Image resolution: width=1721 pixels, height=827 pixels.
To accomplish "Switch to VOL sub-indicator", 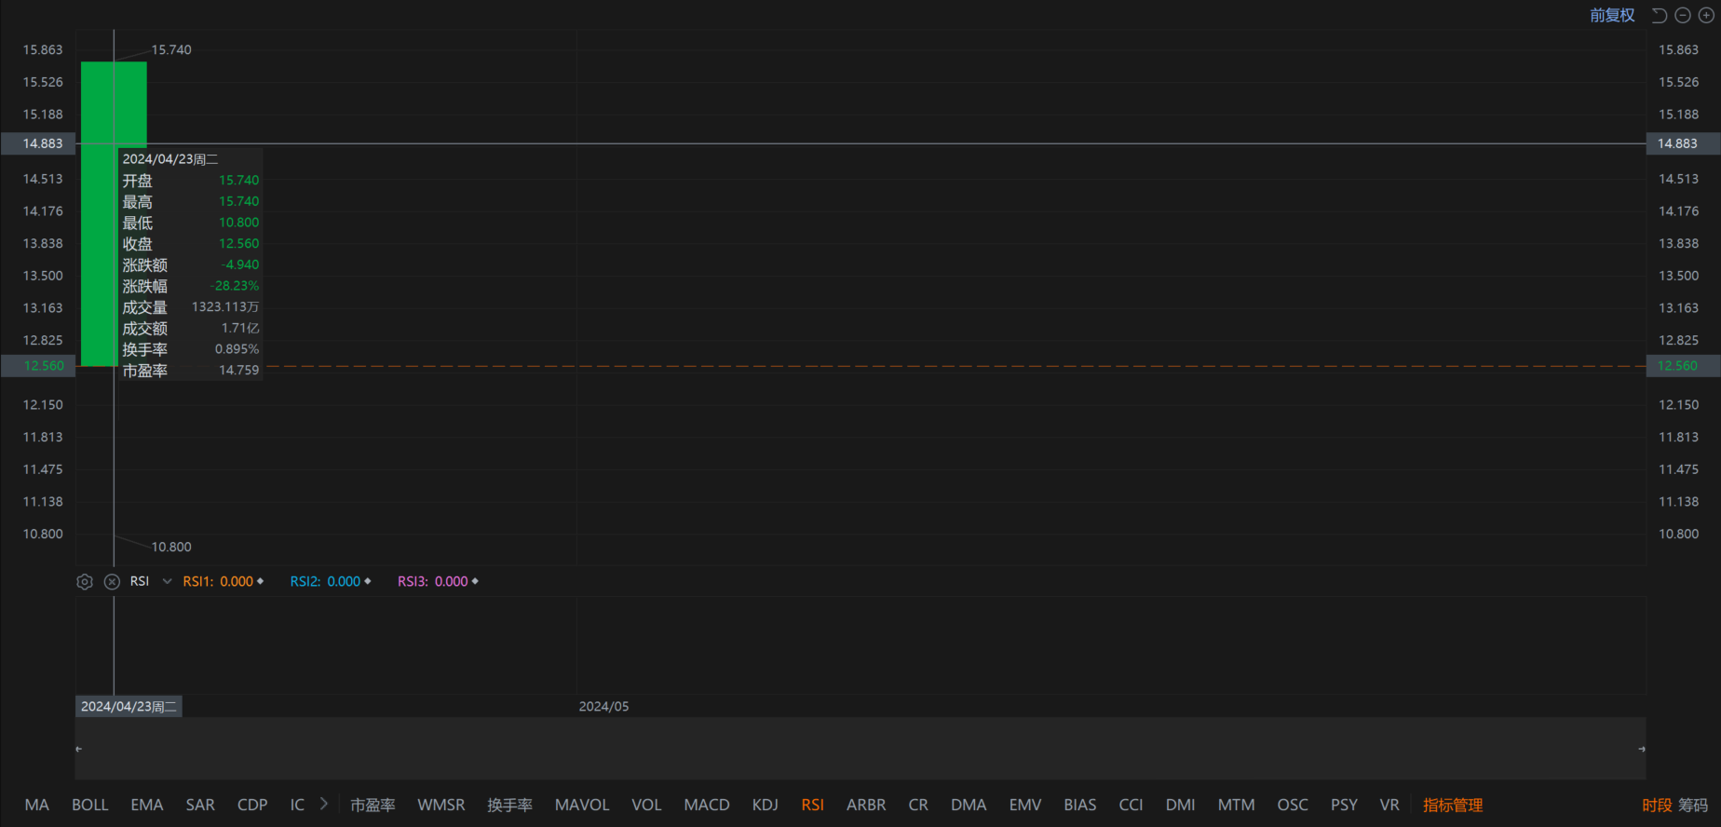I will tap(646, 805).
